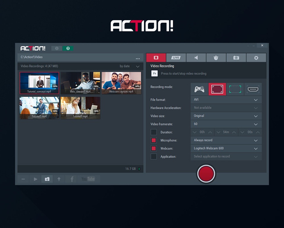Disable the Microphone checkbox
Viewport: 284px width, 228px height.
(x=154, y=140)
